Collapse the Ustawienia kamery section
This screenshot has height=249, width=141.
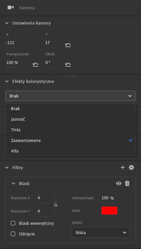point(7,23)
